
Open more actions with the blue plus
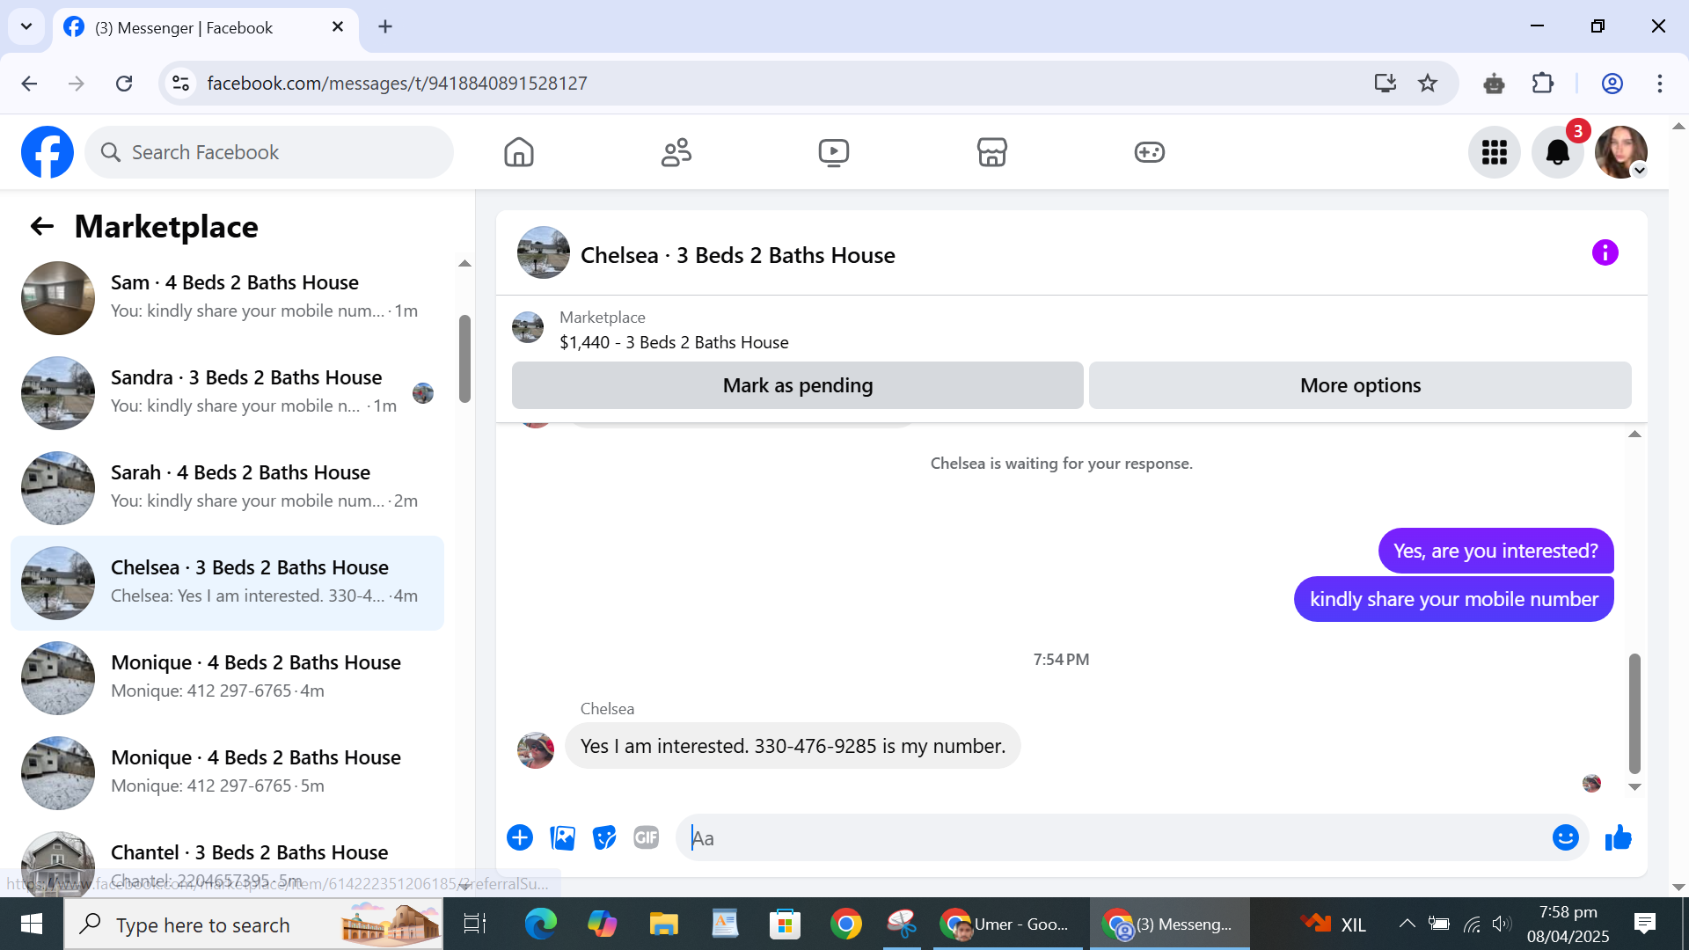pyautogui.click(x=520, y=838)
